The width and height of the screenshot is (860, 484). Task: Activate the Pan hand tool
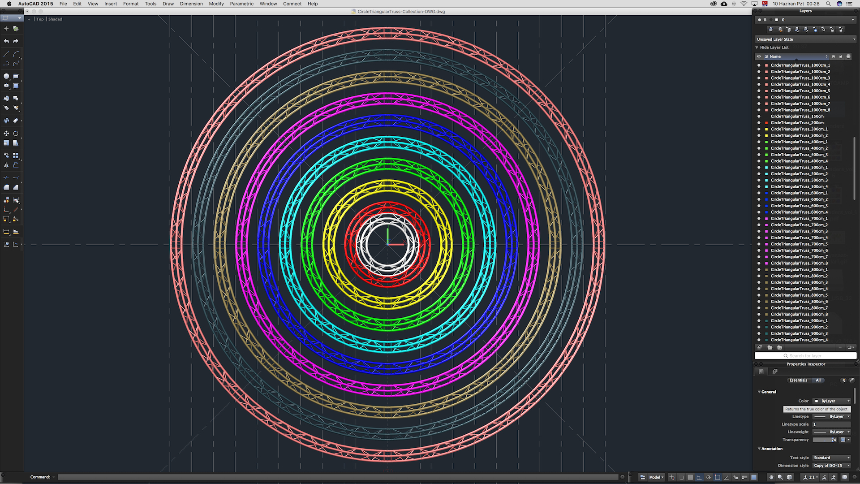[771, 477]
